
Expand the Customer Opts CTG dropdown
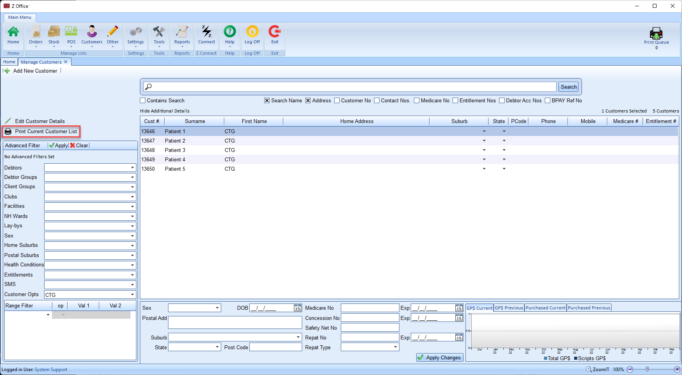tap(132, 295)
